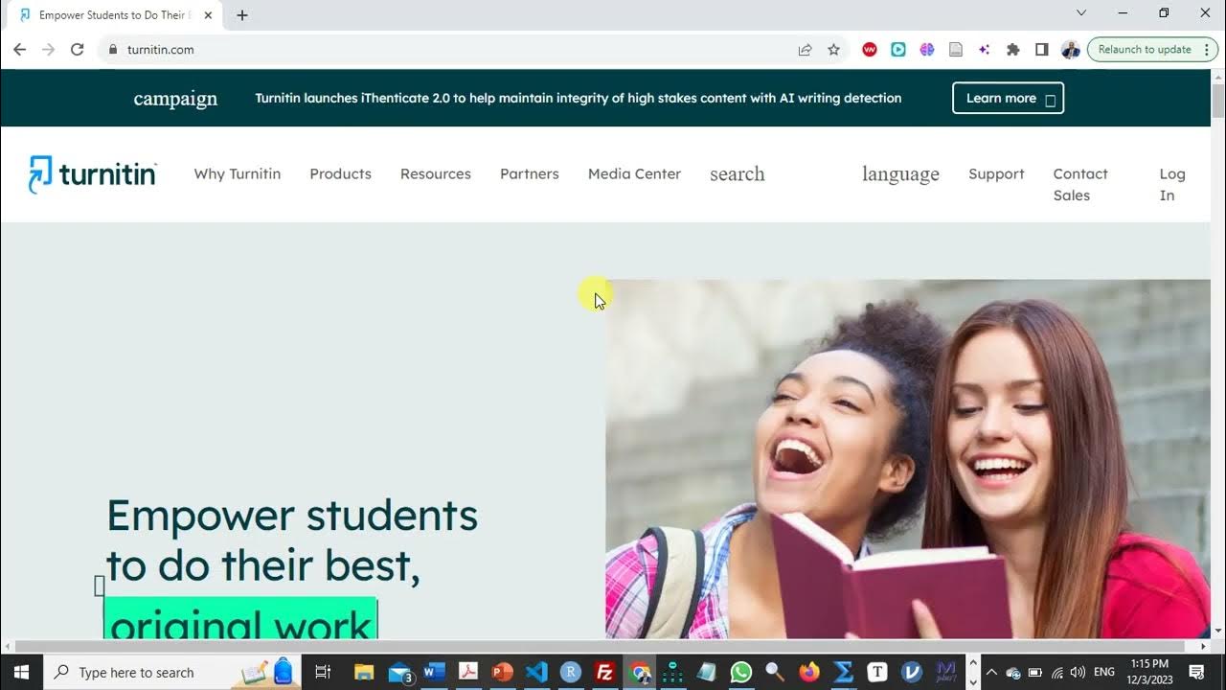The image size is (1226, 690).
Task: Open Adobe Acrobat from taskbar
Action: coord(468,672)
